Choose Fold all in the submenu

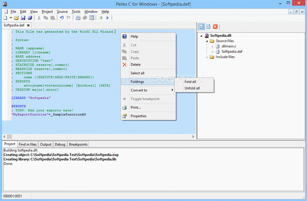pyautogui.click(x=194, y=82)
